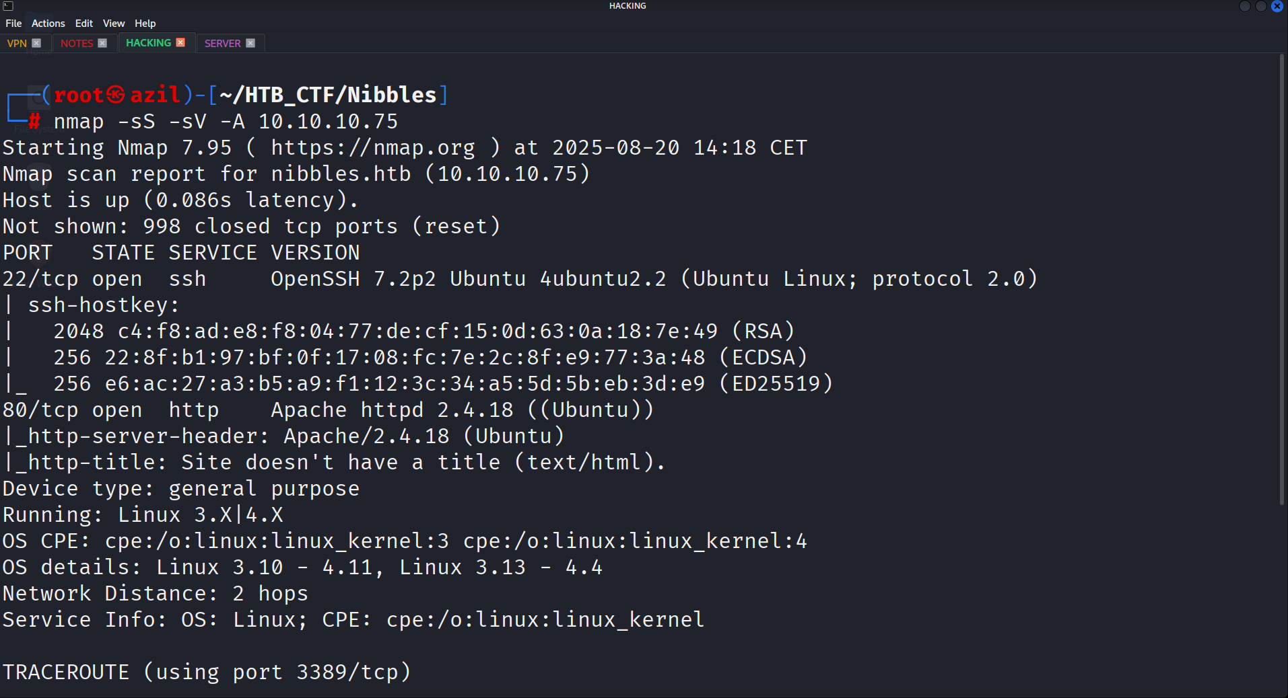Select the HACKING tab label
1288x698 pixels.
pos(148,42)
